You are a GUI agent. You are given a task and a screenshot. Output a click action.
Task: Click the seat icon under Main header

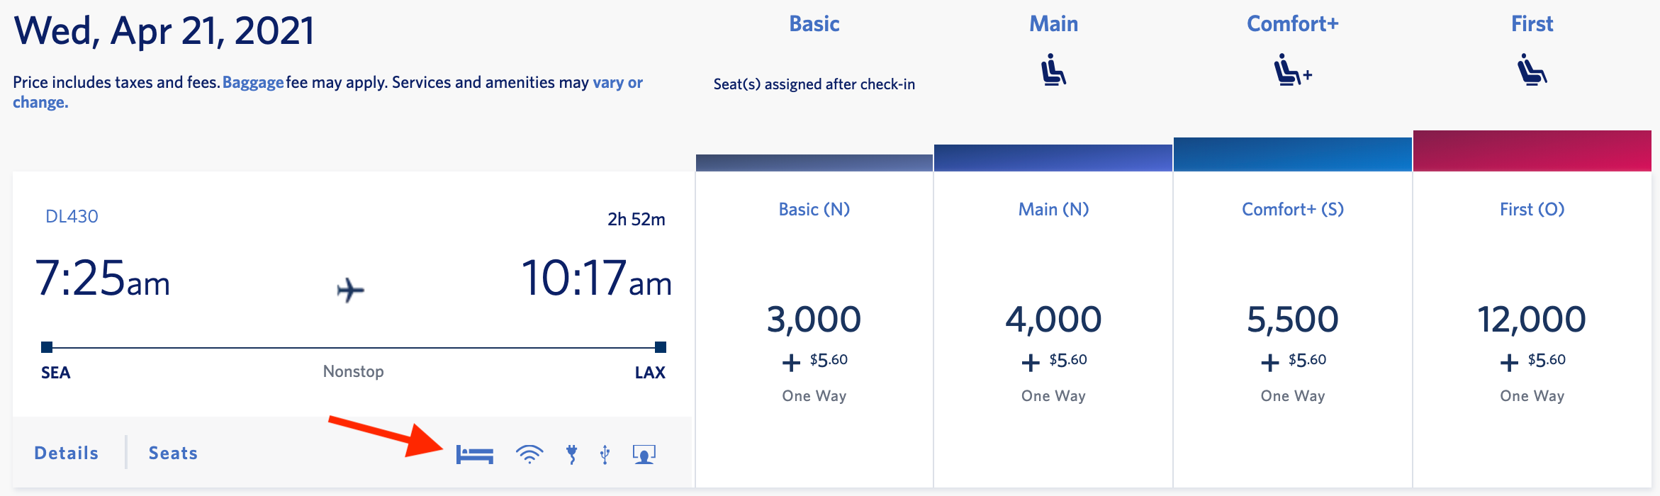(x=1054, y=71)
